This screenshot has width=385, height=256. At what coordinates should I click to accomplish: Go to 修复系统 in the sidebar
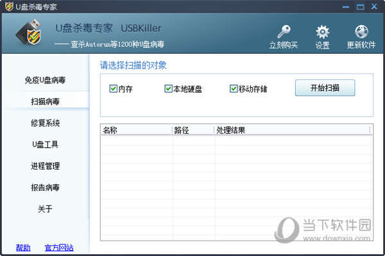tap(45, 123)
